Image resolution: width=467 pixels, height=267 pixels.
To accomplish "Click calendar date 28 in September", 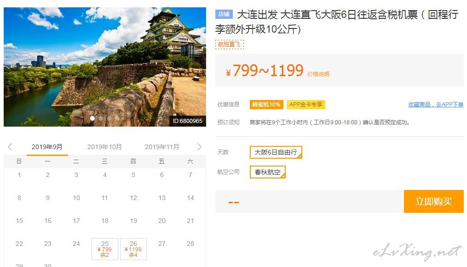I will click(190, 244).
